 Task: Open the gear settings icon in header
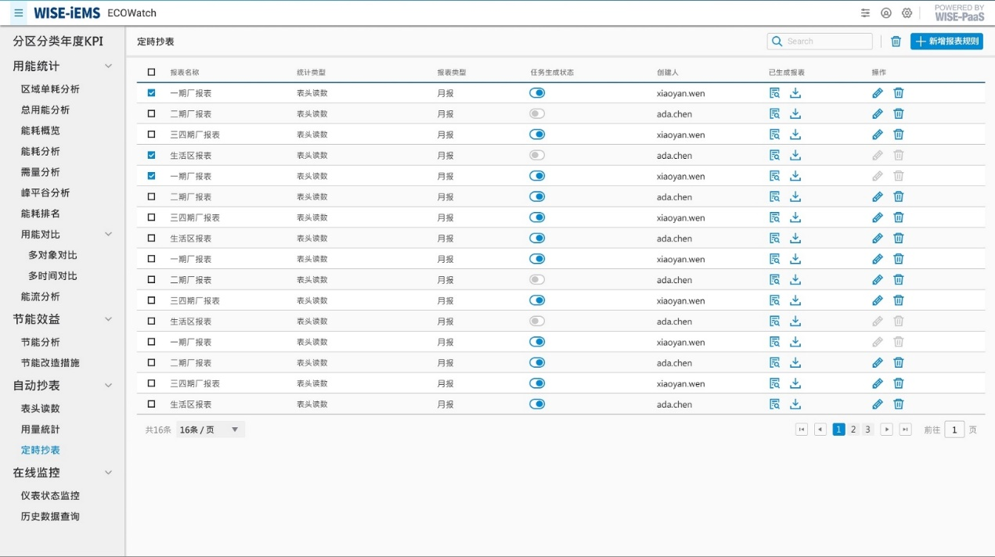[907, 13]
